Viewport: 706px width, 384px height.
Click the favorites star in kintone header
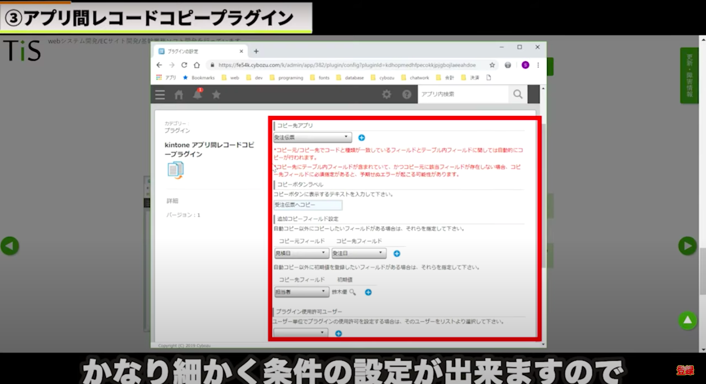click(x=216, y=95)
